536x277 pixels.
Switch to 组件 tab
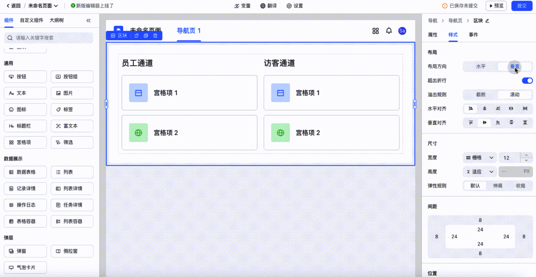coord(9,20)
